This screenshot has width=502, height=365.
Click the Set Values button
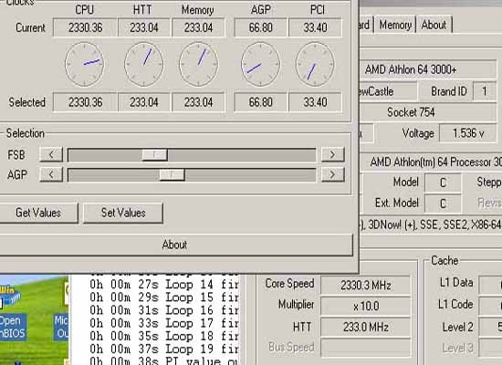pyautogui.click(x=123, y=213)
